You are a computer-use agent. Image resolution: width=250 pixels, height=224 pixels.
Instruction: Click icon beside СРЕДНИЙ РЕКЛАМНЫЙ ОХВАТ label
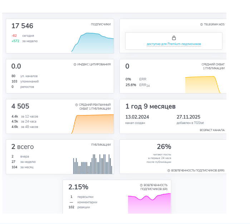click(x=77, y=105)
